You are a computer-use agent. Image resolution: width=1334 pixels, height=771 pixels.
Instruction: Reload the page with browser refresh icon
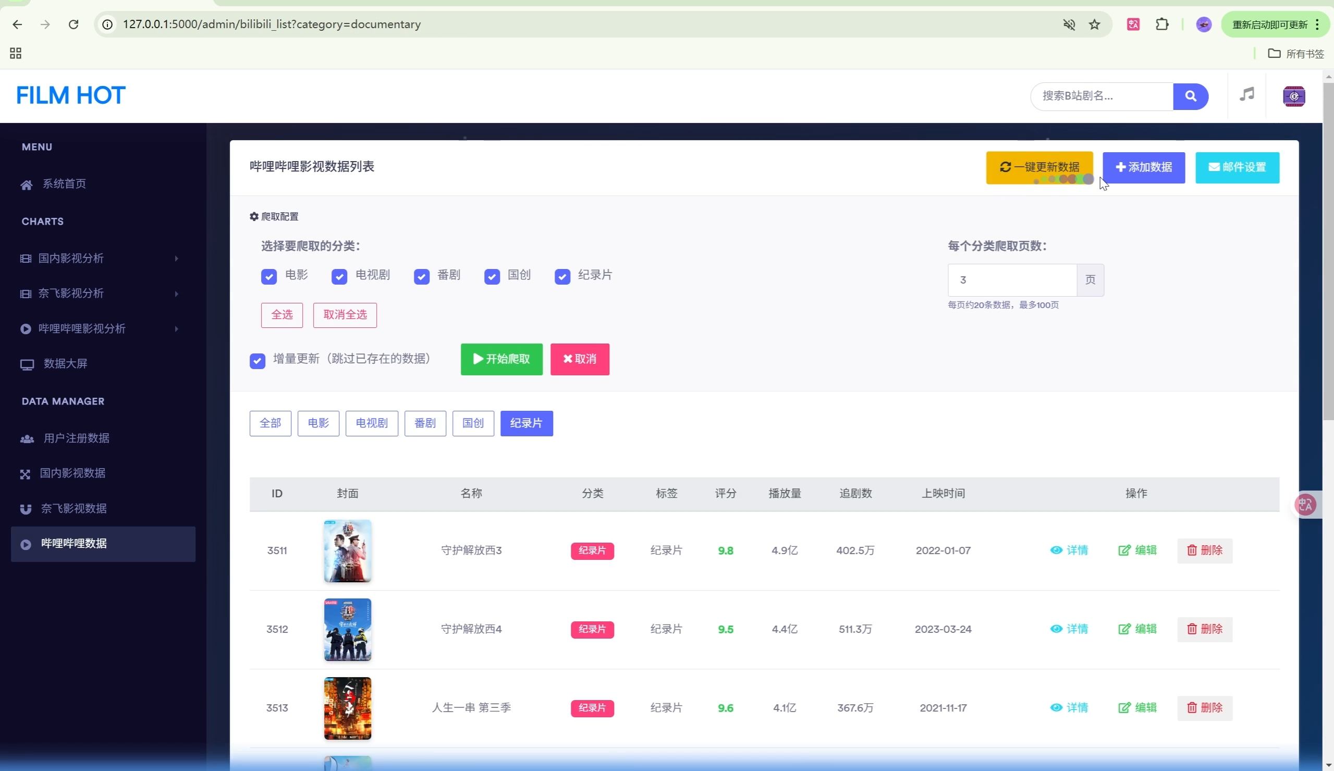tap(74, 25)
